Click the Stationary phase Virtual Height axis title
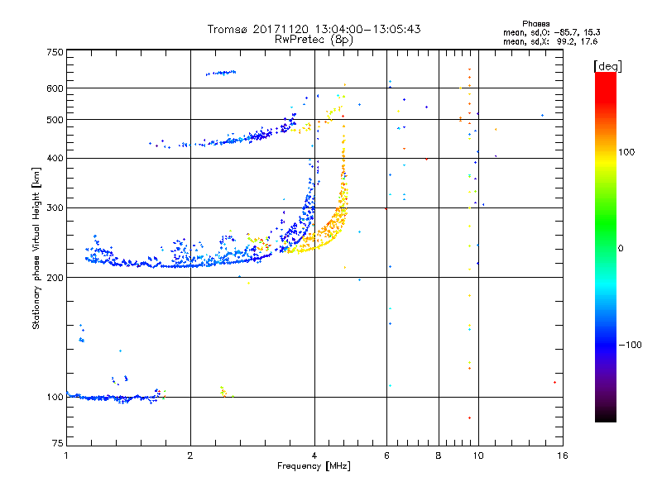The width and height of the screenshot is (662, 496). [36, 248]
